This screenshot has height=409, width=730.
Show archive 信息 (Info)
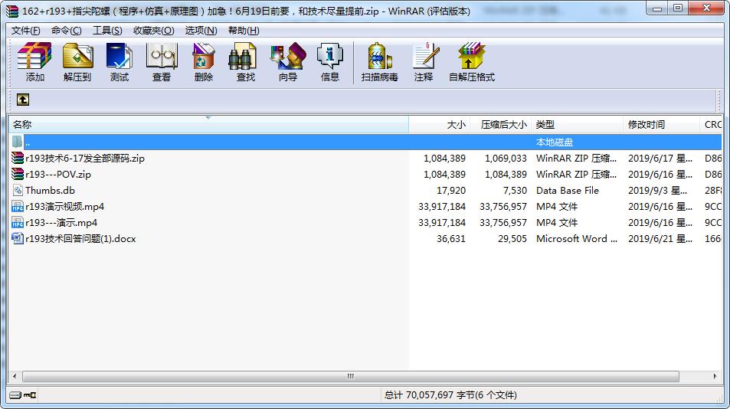point(329,62)
